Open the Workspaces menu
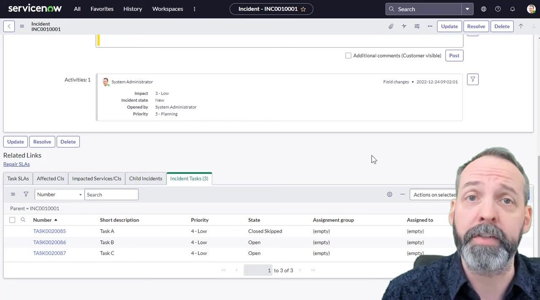 pos(167,9)
